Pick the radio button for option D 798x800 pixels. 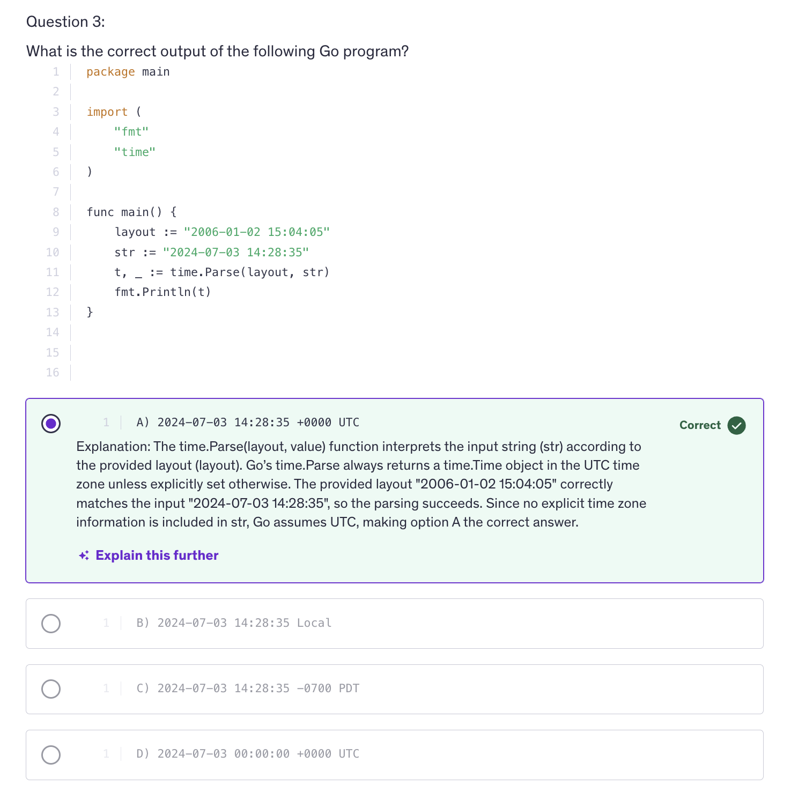pyautogui.click(x=51, y=754)
